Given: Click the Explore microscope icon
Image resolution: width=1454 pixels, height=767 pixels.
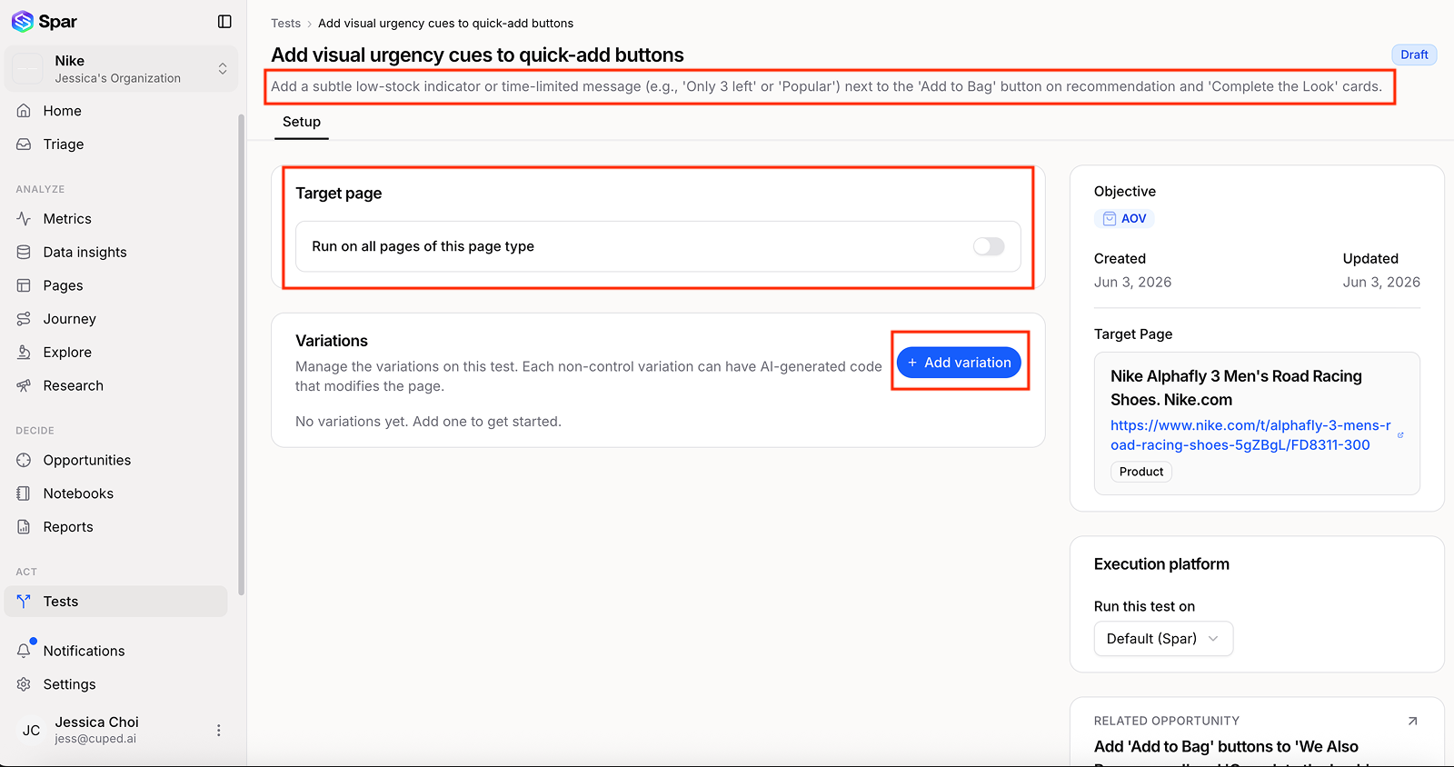Looking at the screenshot, I should point(24,353).
